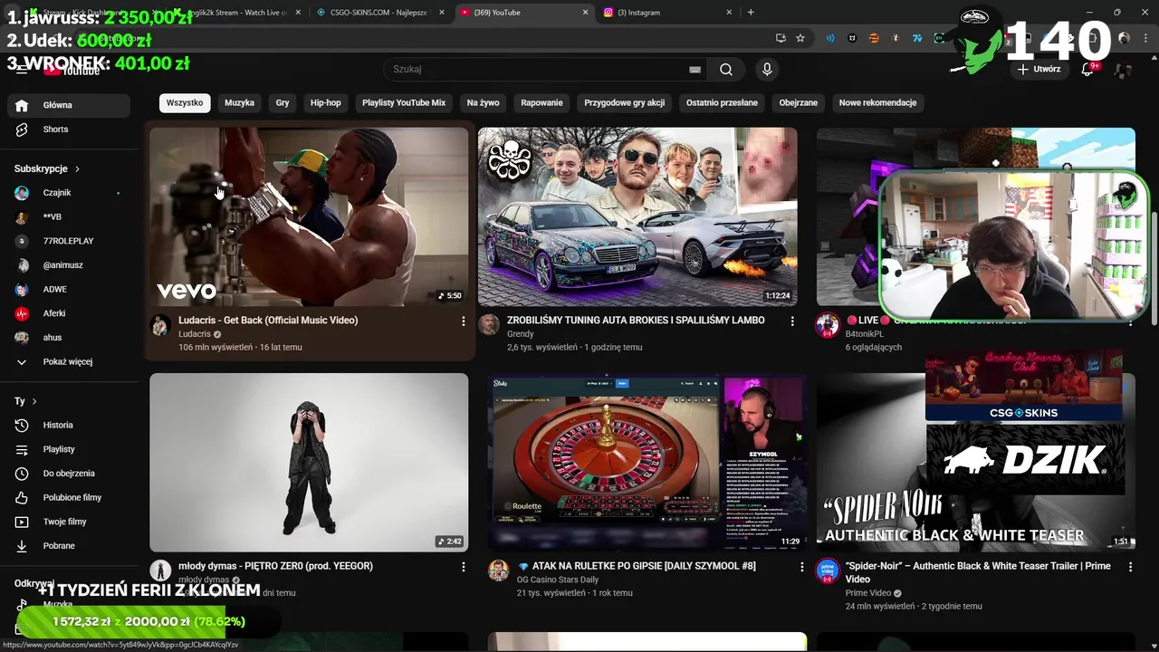Image resolution: width=1159 pixels, height=652 pixels.
Task: Click B4tonikPL channel avatar
Action: click(827, 325)
